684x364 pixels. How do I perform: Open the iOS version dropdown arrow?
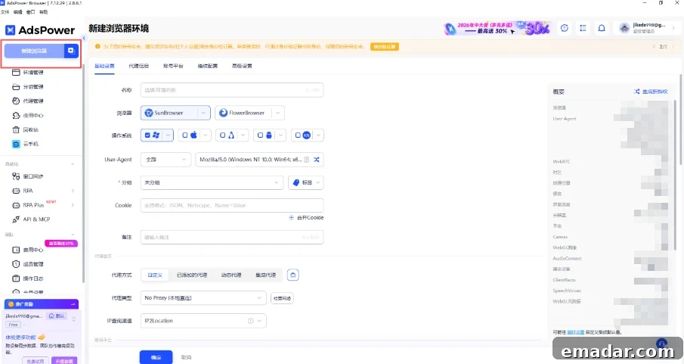[319, 135]
